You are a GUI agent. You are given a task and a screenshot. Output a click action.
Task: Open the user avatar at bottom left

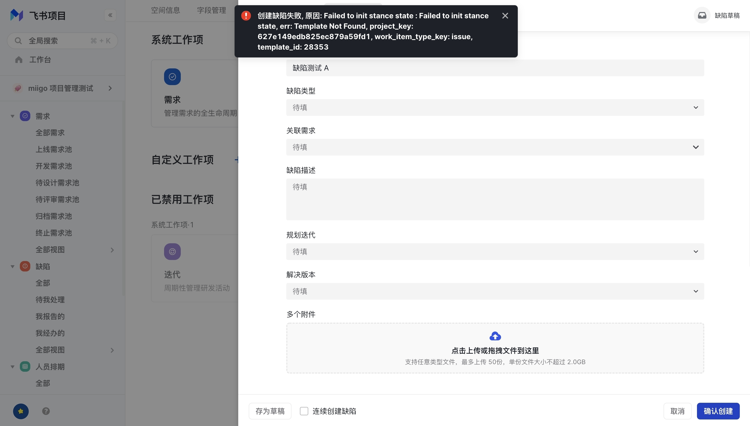pyautogui.click(x=21, y=411)
